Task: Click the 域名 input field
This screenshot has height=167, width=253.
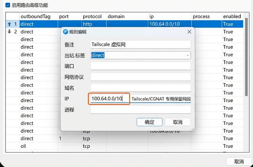Action: [x=140, y=88]
